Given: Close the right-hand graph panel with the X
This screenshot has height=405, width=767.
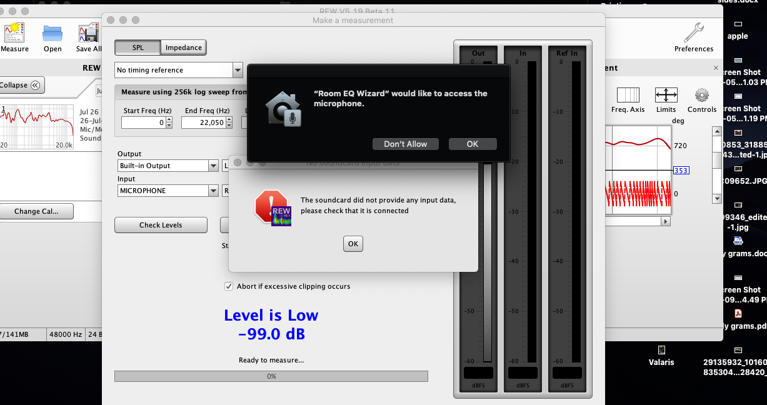Looking at the screenshot, I should (x=716, y=68).
